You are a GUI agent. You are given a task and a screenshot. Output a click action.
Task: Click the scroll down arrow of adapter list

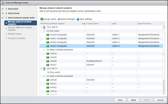(164, 93)
